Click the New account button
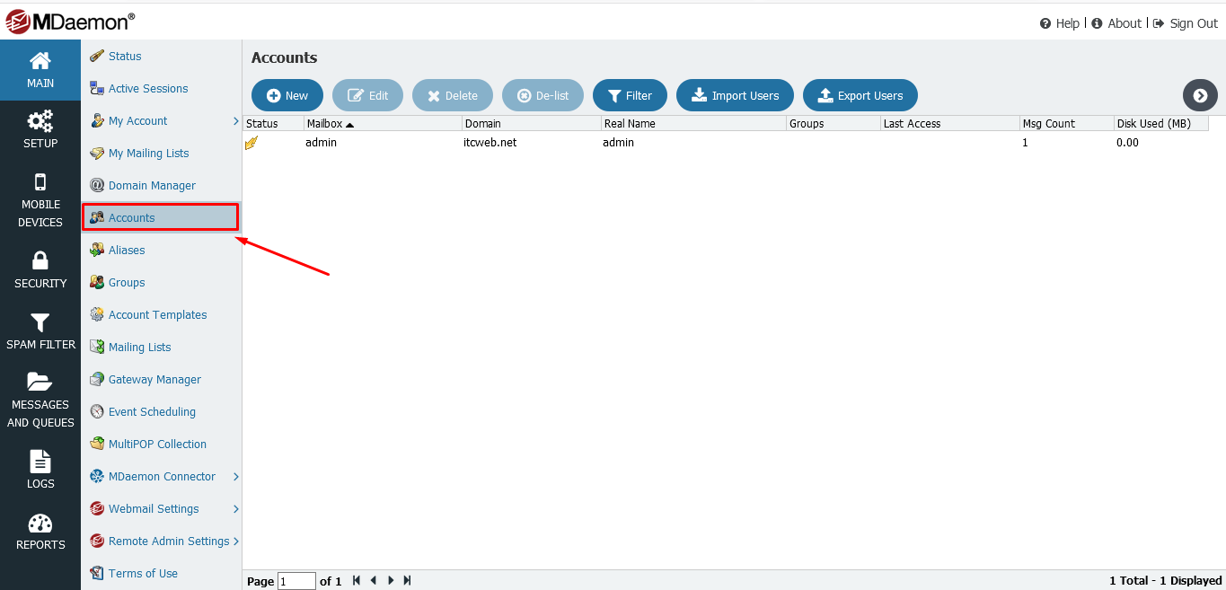 click(287, 95)
